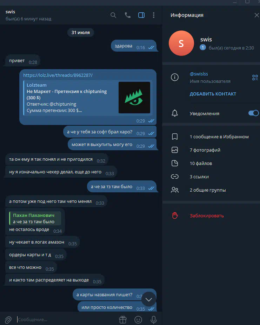
Task: Open the gift icon in message bar
Action: point(123,320)
